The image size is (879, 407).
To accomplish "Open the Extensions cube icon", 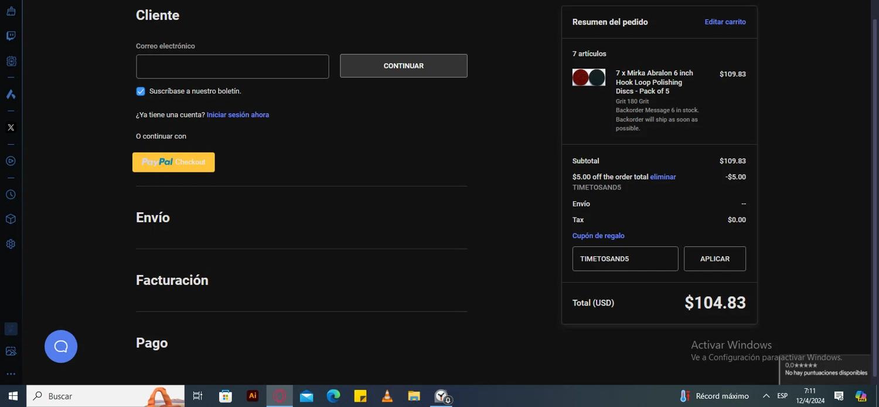I will pos(11,219).
